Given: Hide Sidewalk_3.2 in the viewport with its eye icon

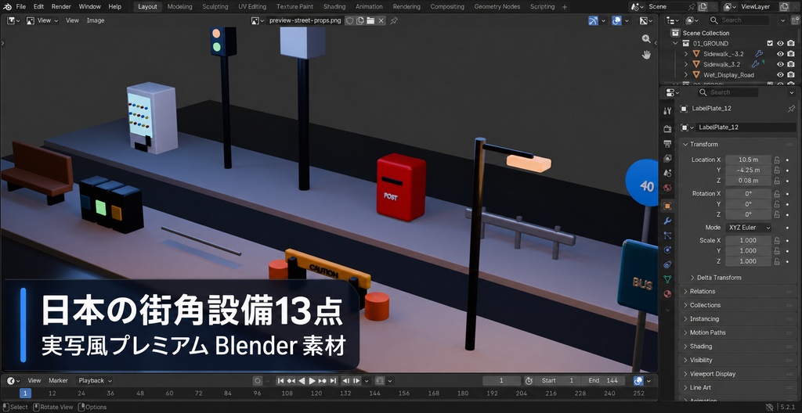Looking at the screenshot, I should coord(781,64).
